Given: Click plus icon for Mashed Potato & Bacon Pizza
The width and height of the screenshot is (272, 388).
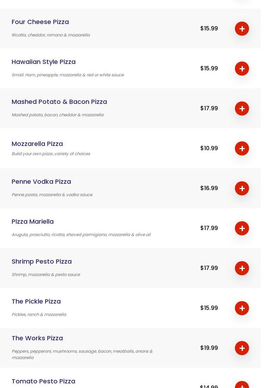Looking at the screenshot, I should [x=242, y=108].
